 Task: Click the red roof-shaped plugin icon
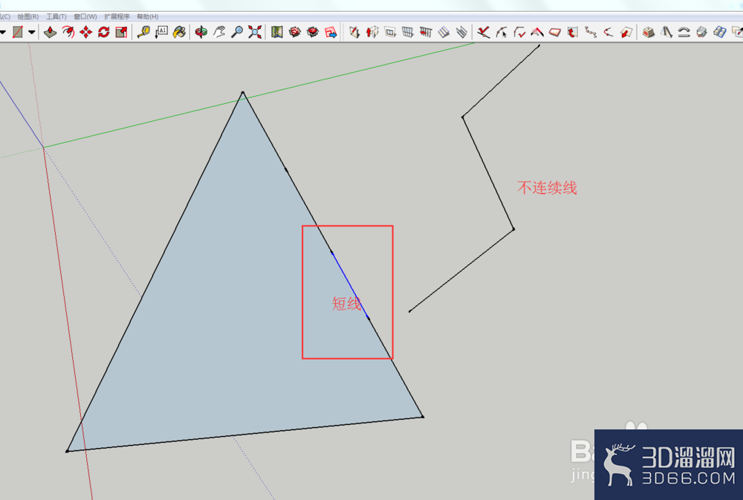pyautogui.click(x=537, y=32)
